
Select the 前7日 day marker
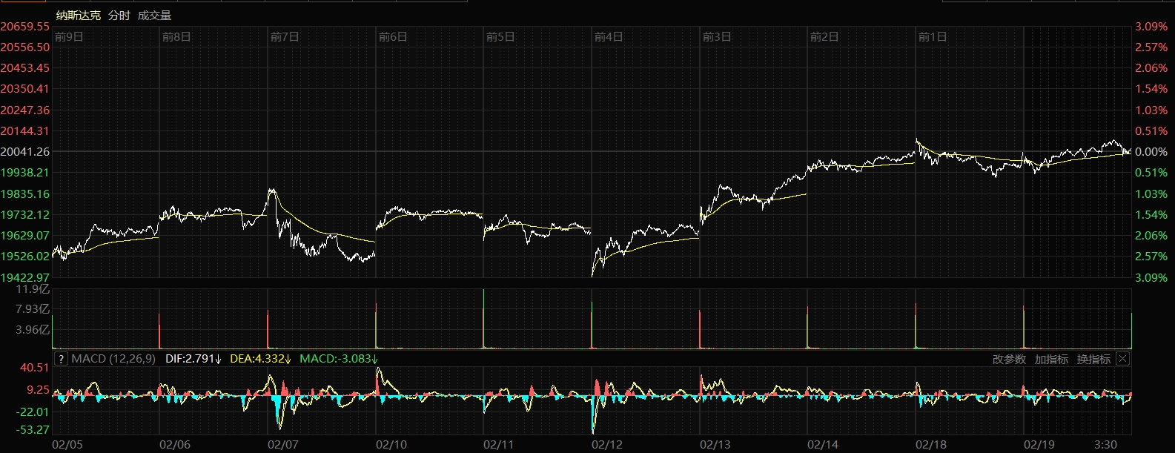[285, 37]
